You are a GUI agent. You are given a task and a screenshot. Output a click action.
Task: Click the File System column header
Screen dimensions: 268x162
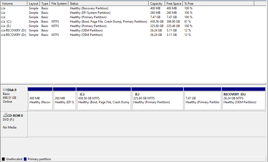point(59,4)
